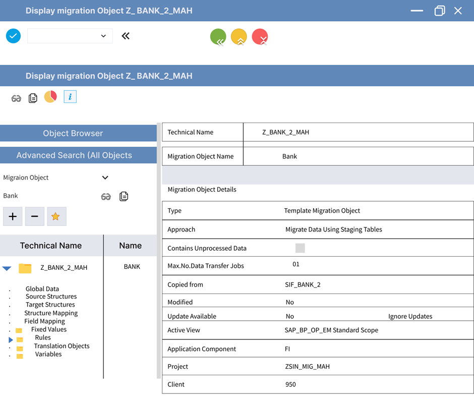Click the yellow exit up-arrow icon
The image size is (474, 404).
[x=239, y=37]
